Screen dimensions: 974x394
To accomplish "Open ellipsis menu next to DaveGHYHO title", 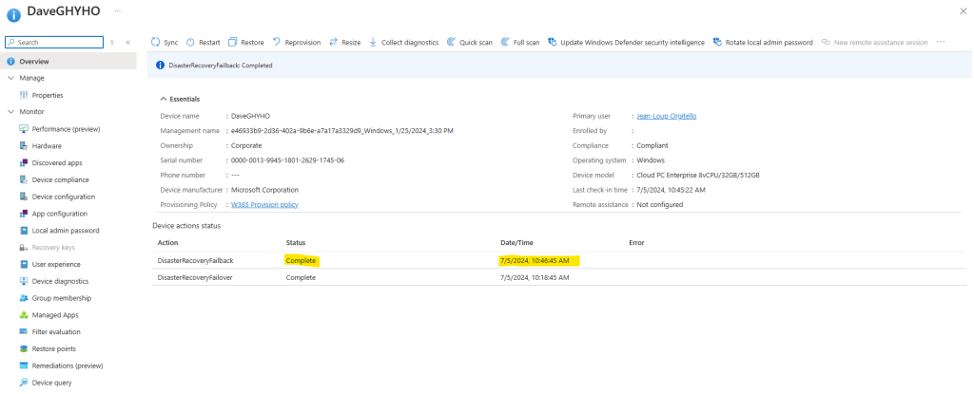I will click(x=117, y=11).
